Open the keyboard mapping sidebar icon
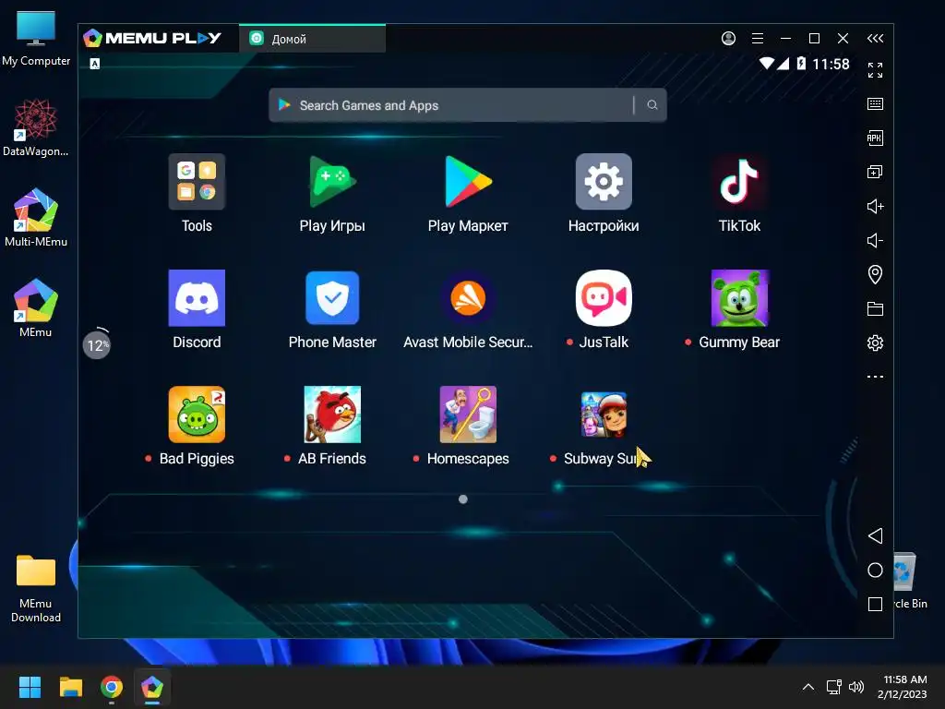The height and width of the screenshot is (709, 945). [x=875, y=103]
